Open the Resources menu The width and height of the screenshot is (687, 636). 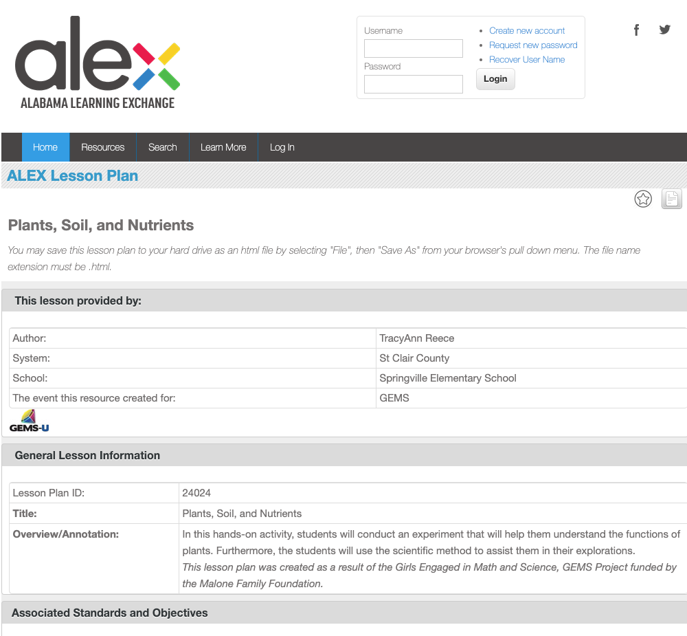tap(103, 147)
